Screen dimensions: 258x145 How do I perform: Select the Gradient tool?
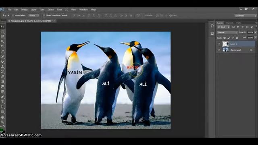[2, 81]
